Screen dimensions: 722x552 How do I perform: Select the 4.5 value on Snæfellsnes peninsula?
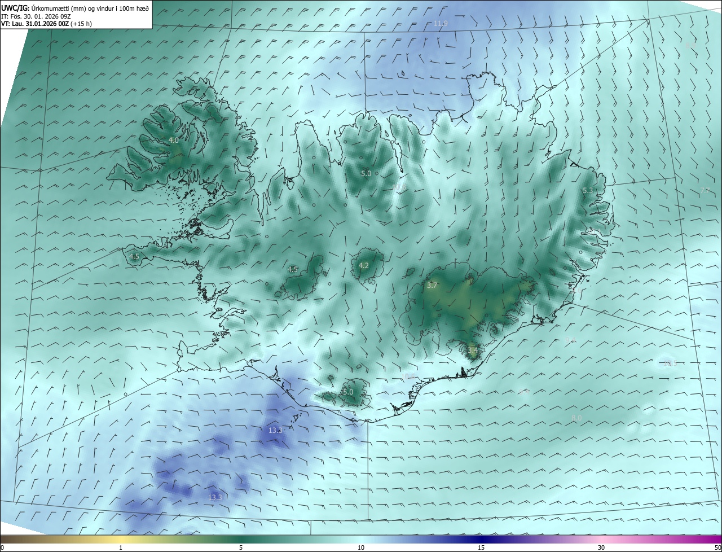coord(134,256)
